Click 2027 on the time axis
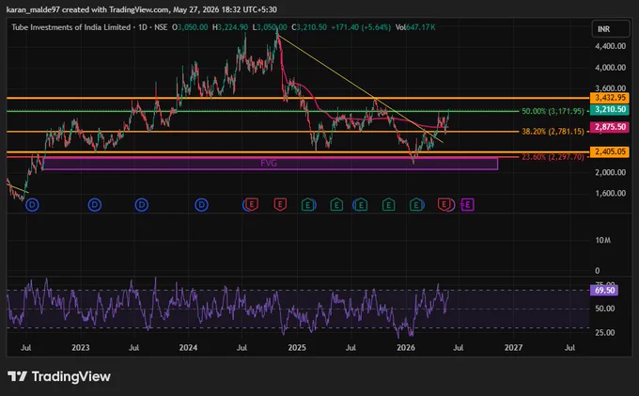 click(x=513, y=347)
